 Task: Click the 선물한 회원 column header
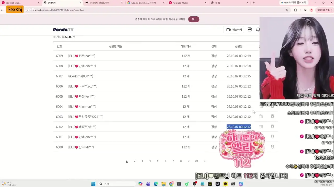coord(116,46)
